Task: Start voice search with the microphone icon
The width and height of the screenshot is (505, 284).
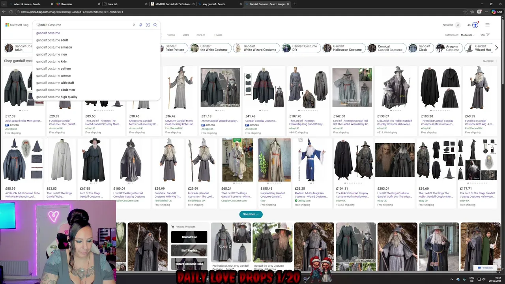Action: tap(140, 25)
